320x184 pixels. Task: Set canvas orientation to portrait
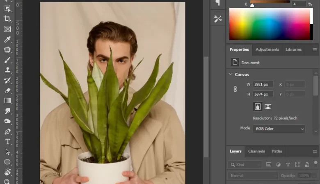[258, 107]
